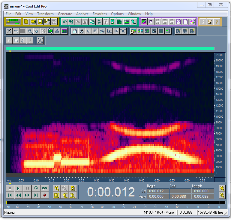Toggle the infinity loop play button

[x=45, y=188]
